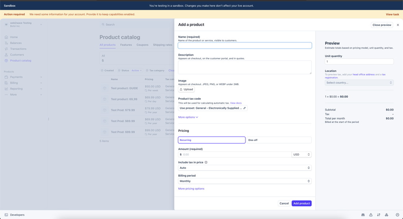Click More pricing options link

pyautogui.click(x=191, y=189)
